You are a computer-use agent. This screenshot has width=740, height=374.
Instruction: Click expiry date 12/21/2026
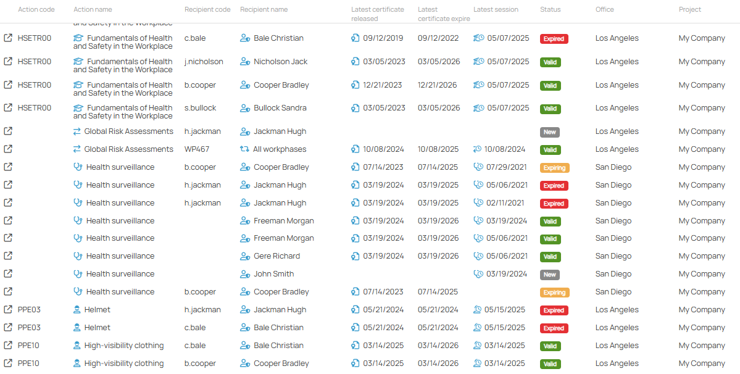coord(437,85)
